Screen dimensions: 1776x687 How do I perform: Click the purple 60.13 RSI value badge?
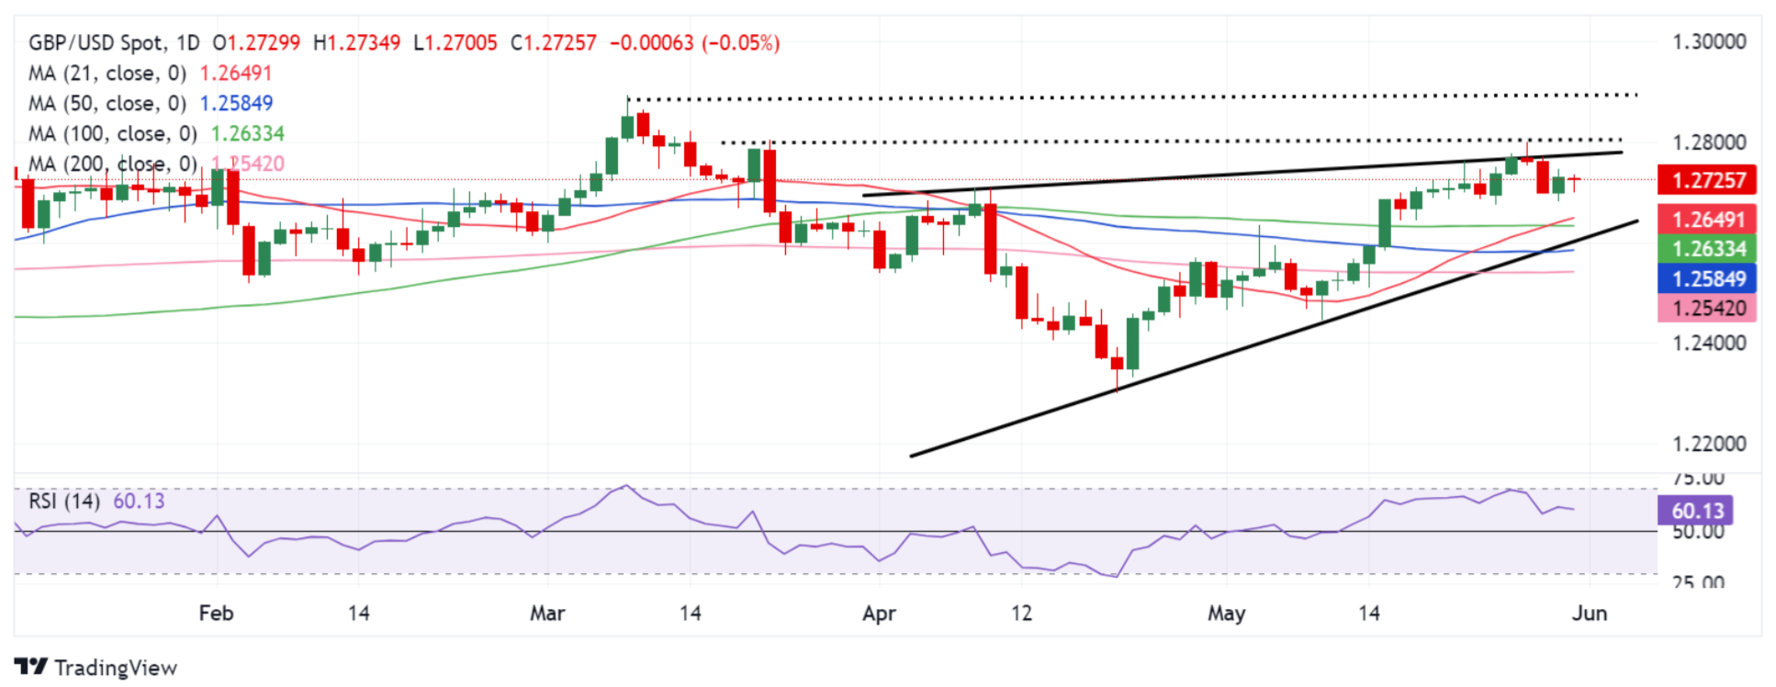point(1697,511)
